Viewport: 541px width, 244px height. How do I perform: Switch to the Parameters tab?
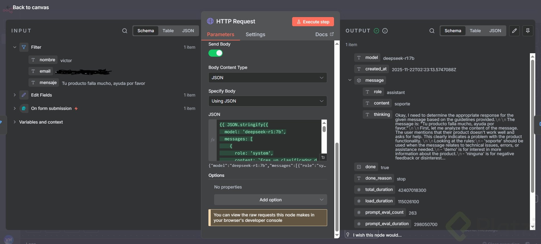click(221, 34)
